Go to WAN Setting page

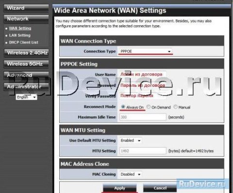coord(20,28)
